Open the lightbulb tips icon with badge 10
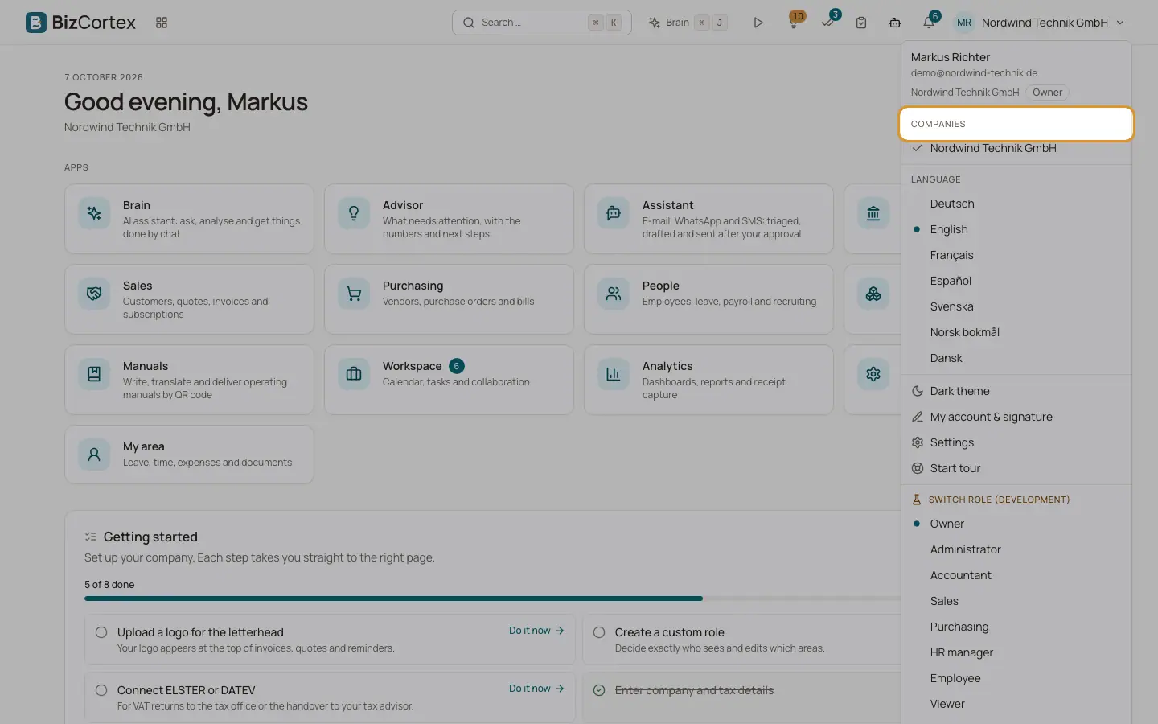Viewport: 1158px width, 724px height. coord(795,22)
